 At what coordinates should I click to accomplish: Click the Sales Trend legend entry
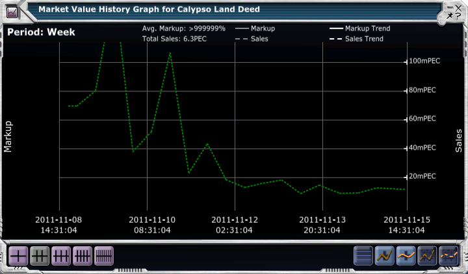click(x=356, y=39)
